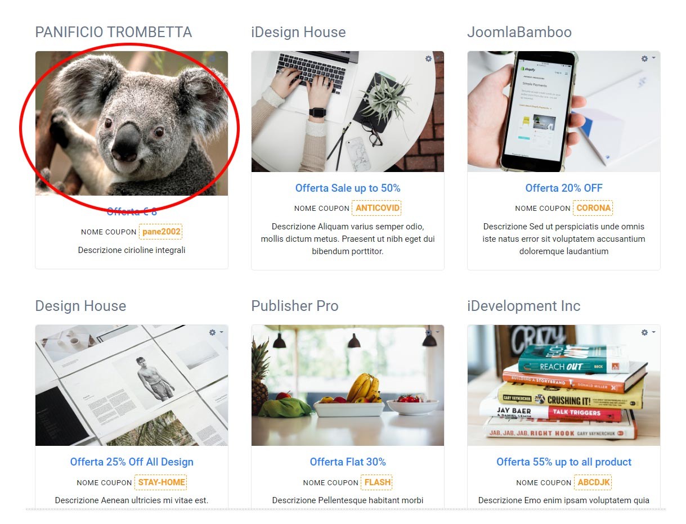Click the smartphone Shopify image

[564, 112]
